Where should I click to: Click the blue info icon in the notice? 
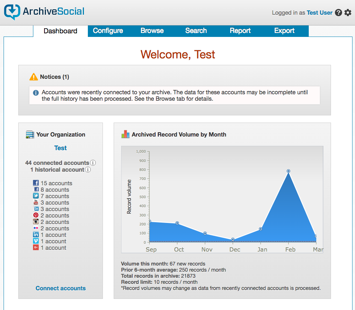pos(36,93)
